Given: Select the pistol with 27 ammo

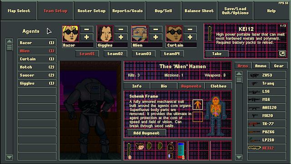Looking at the screenshot, I should 140,147.
